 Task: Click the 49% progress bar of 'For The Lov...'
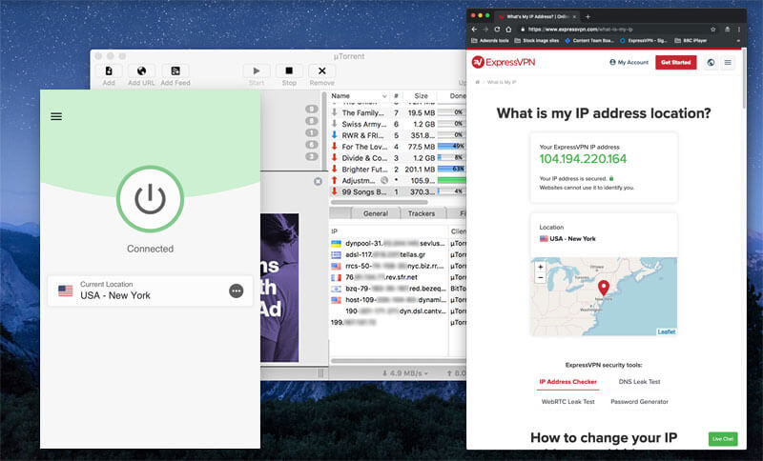pos(451,147)
